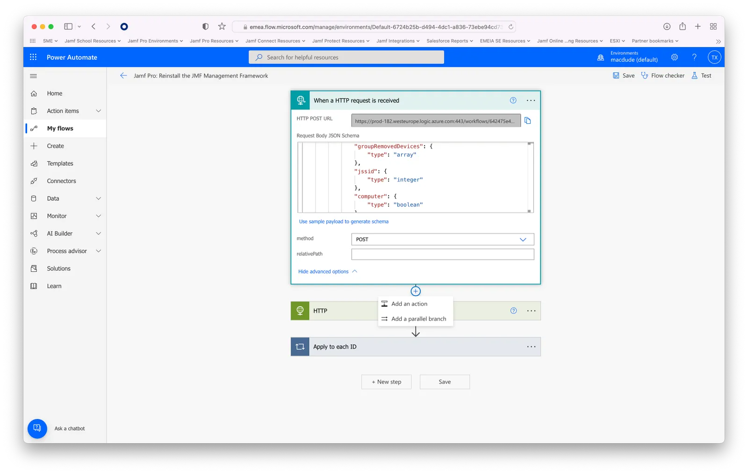The height and width of the screenshot is (474, 748).
Task: Open the app launcher waffle icon
Action: tap(33, 57)
